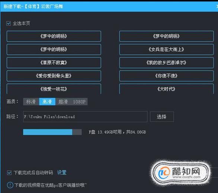Select 标清 video quality

pyautogui.click(x=31, y=102)
